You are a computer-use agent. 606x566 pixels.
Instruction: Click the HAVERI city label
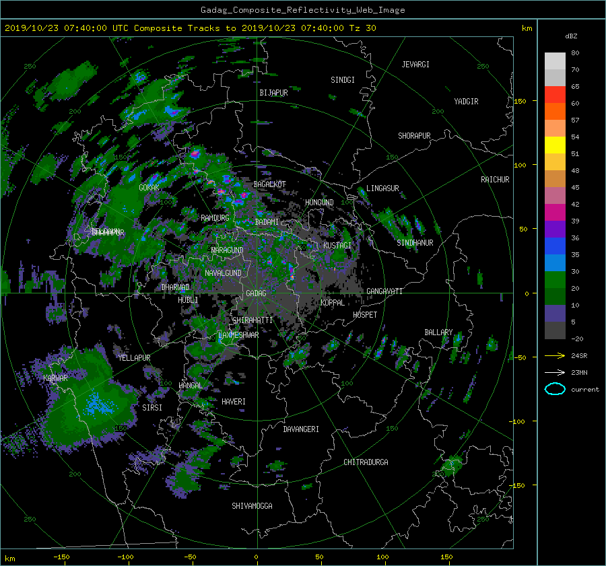click(234, 402)
